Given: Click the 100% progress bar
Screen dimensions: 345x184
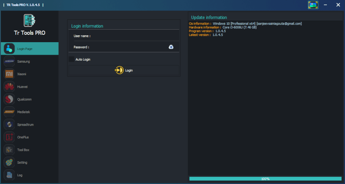Looking at the screenshot, I should 265,178.
